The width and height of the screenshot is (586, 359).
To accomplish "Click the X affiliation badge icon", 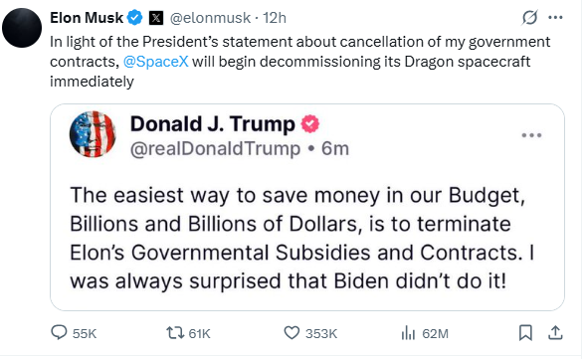I will point(156,18).
